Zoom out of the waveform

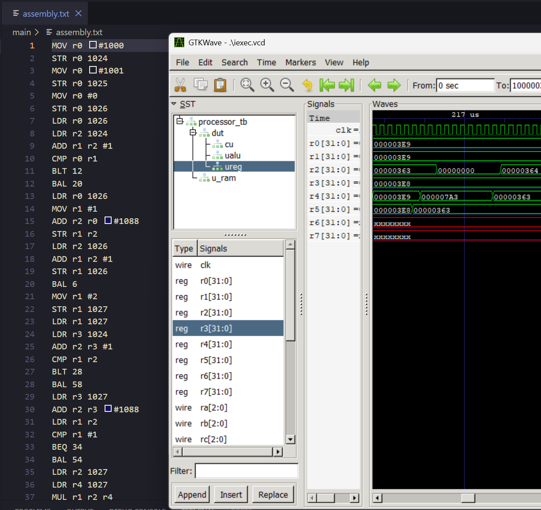pyautogui.click(x=287, y=84)
